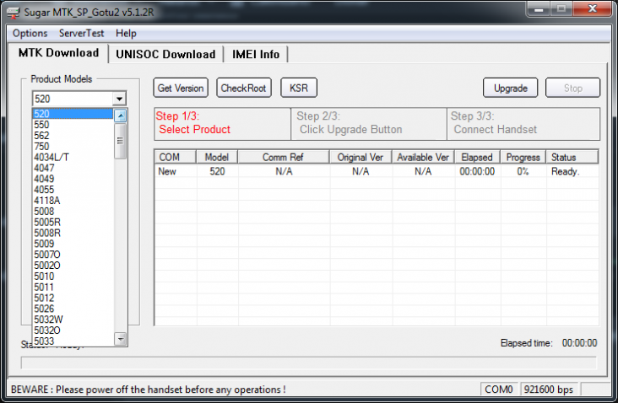Viewport: 618px width, 403px height.
Task: Click the KSR button
Action: (x=299, y=88)
